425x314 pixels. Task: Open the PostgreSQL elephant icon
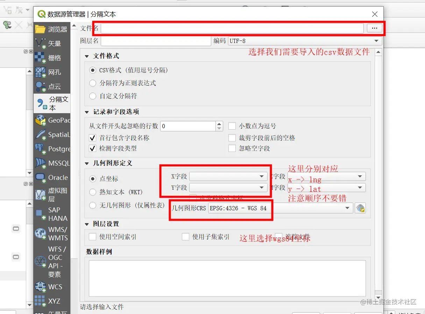[40, 149]
